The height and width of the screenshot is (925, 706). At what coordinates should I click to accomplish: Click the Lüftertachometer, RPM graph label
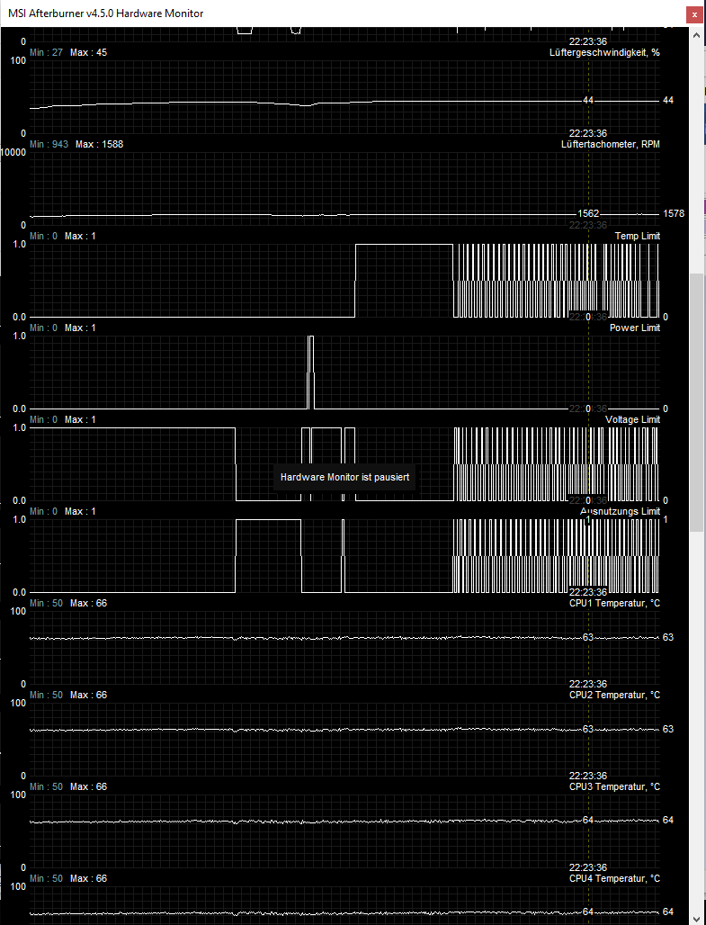coord(611,144)
